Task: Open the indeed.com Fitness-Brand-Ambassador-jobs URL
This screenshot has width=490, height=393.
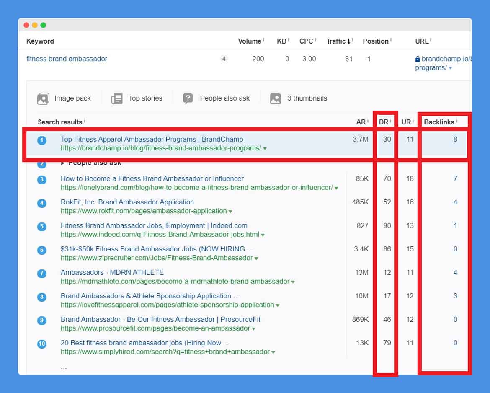Action: [x=160, y=235]
